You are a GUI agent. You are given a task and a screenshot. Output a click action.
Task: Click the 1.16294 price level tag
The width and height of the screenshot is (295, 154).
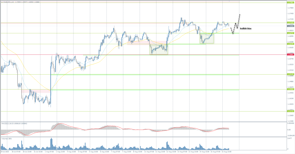[290, 44]
